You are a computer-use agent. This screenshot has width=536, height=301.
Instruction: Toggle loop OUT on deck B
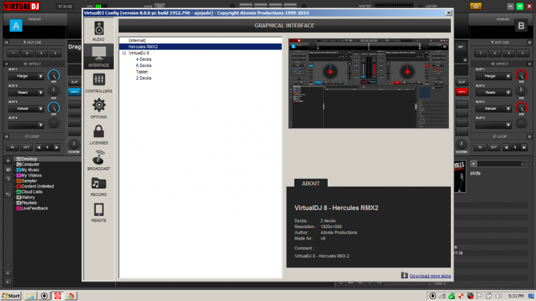coord(494,147)
